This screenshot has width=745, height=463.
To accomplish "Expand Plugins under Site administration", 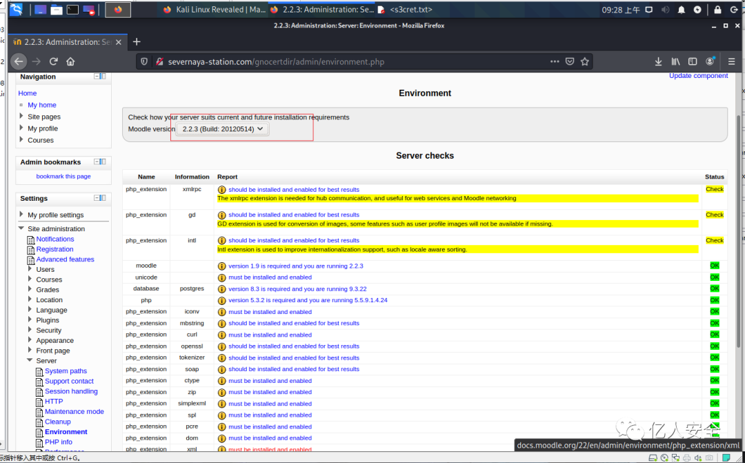I will (x=30, y=320).
